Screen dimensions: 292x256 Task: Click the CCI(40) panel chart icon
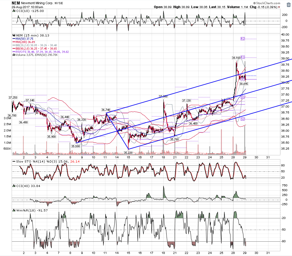click(x=14, y=186)
